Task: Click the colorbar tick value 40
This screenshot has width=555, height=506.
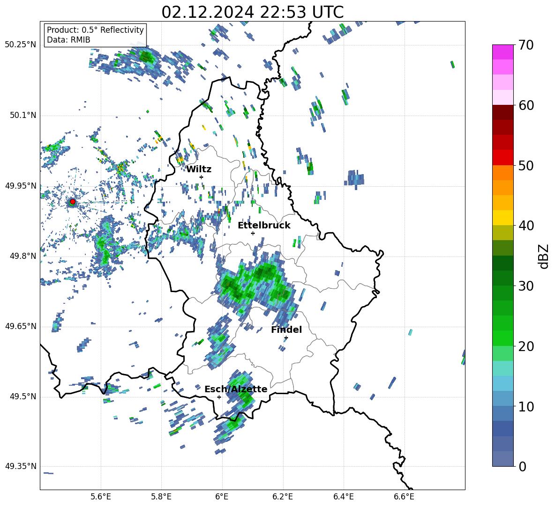Action: click(x=526, y=226)
